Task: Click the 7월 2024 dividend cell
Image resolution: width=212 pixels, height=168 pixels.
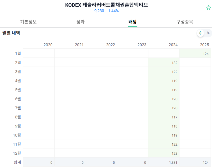Action: [164, 108]
